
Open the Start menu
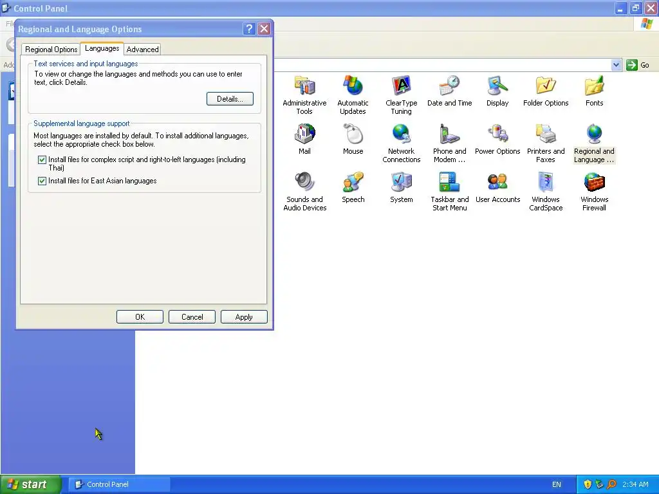pos(30,484)
